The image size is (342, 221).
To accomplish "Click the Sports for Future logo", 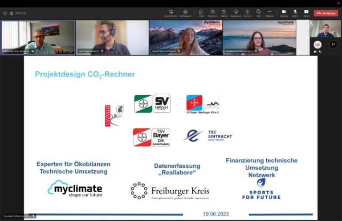I will pos(261,189).
